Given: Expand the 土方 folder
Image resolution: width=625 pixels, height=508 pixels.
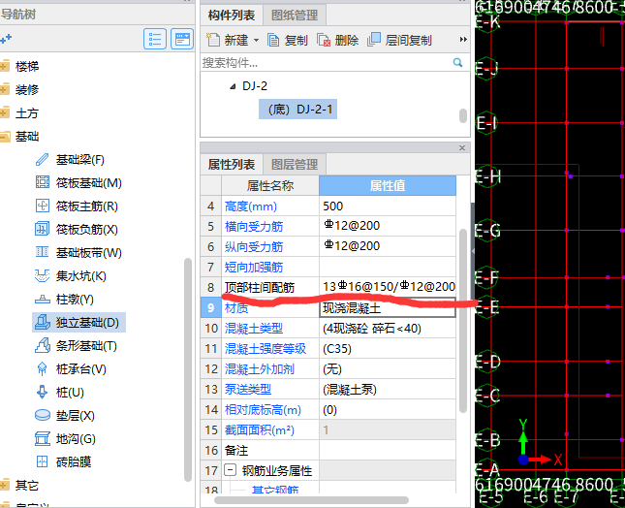Looking at the screenshot, I should [x=5, y=113].
